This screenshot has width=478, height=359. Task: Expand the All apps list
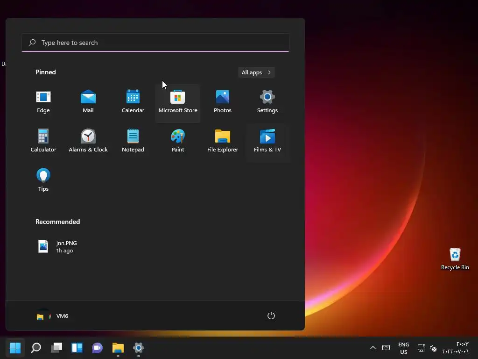click(x=256, y=72)
